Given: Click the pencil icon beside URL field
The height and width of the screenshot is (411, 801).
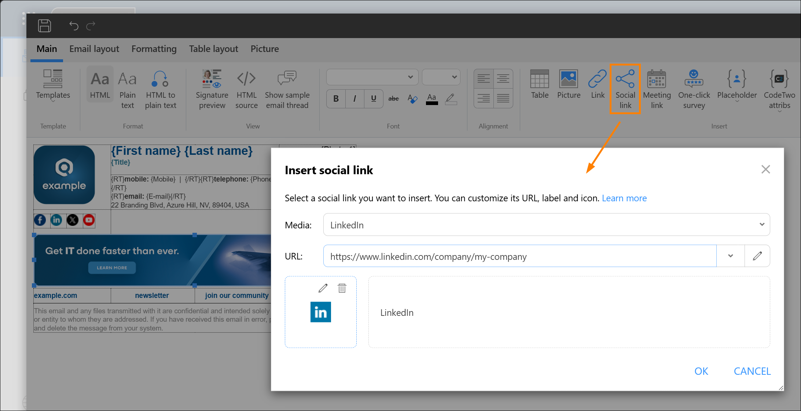Looking at the screenshot, I should pos(757,256).
